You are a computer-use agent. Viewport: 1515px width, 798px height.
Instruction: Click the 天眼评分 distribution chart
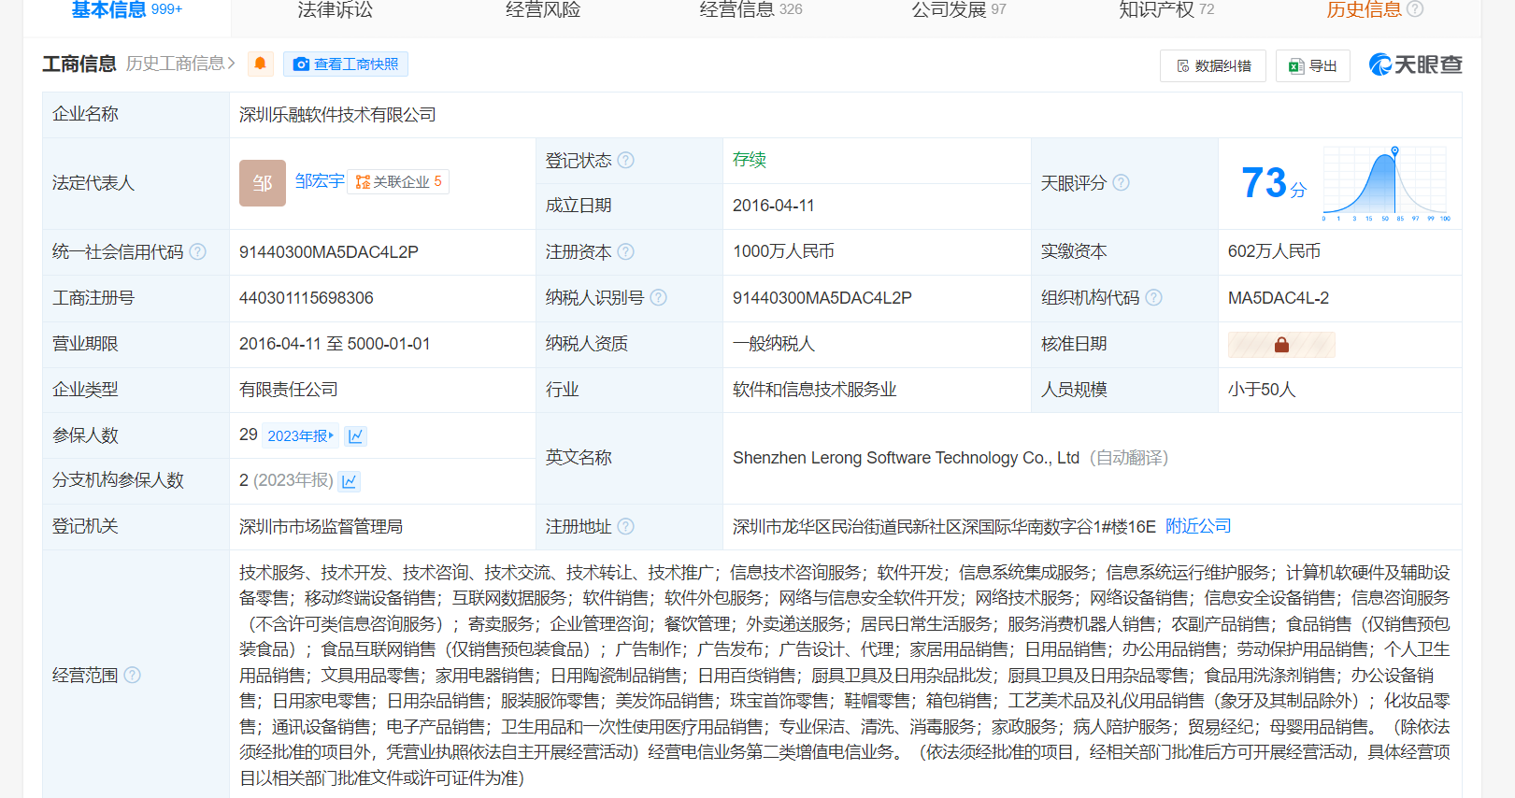[x=1386, y=183]
